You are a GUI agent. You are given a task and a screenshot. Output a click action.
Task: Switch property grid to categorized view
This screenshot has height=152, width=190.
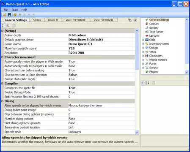(x=3, y=26)
